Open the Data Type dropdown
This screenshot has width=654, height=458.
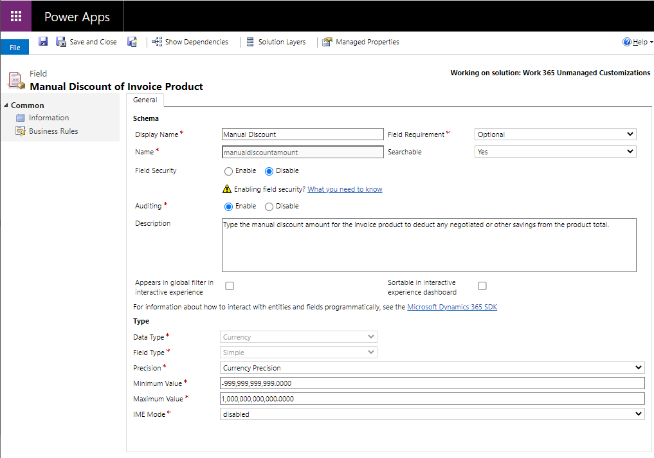point(298,336)
